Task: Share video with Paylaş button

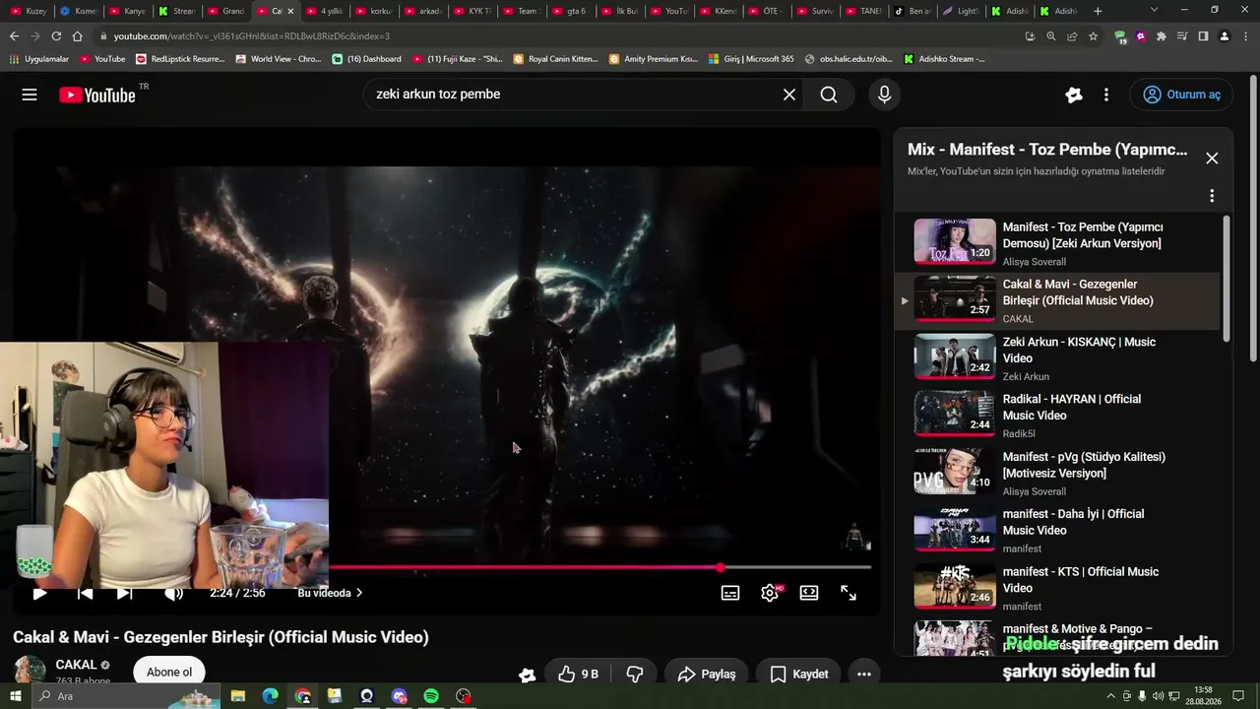Action: [x=707, y=674]
